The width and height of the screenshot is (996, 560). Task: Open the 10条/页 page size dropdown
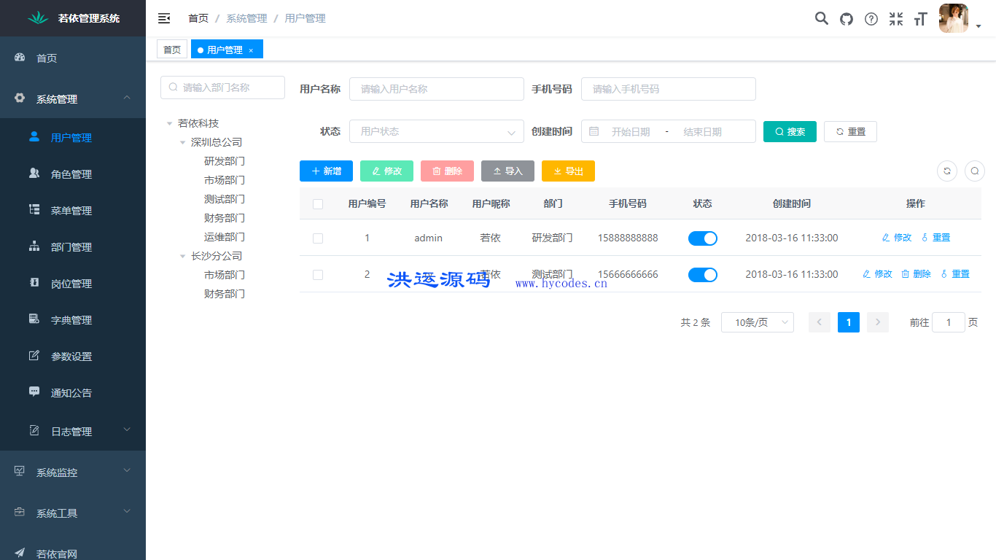[758, 322]
